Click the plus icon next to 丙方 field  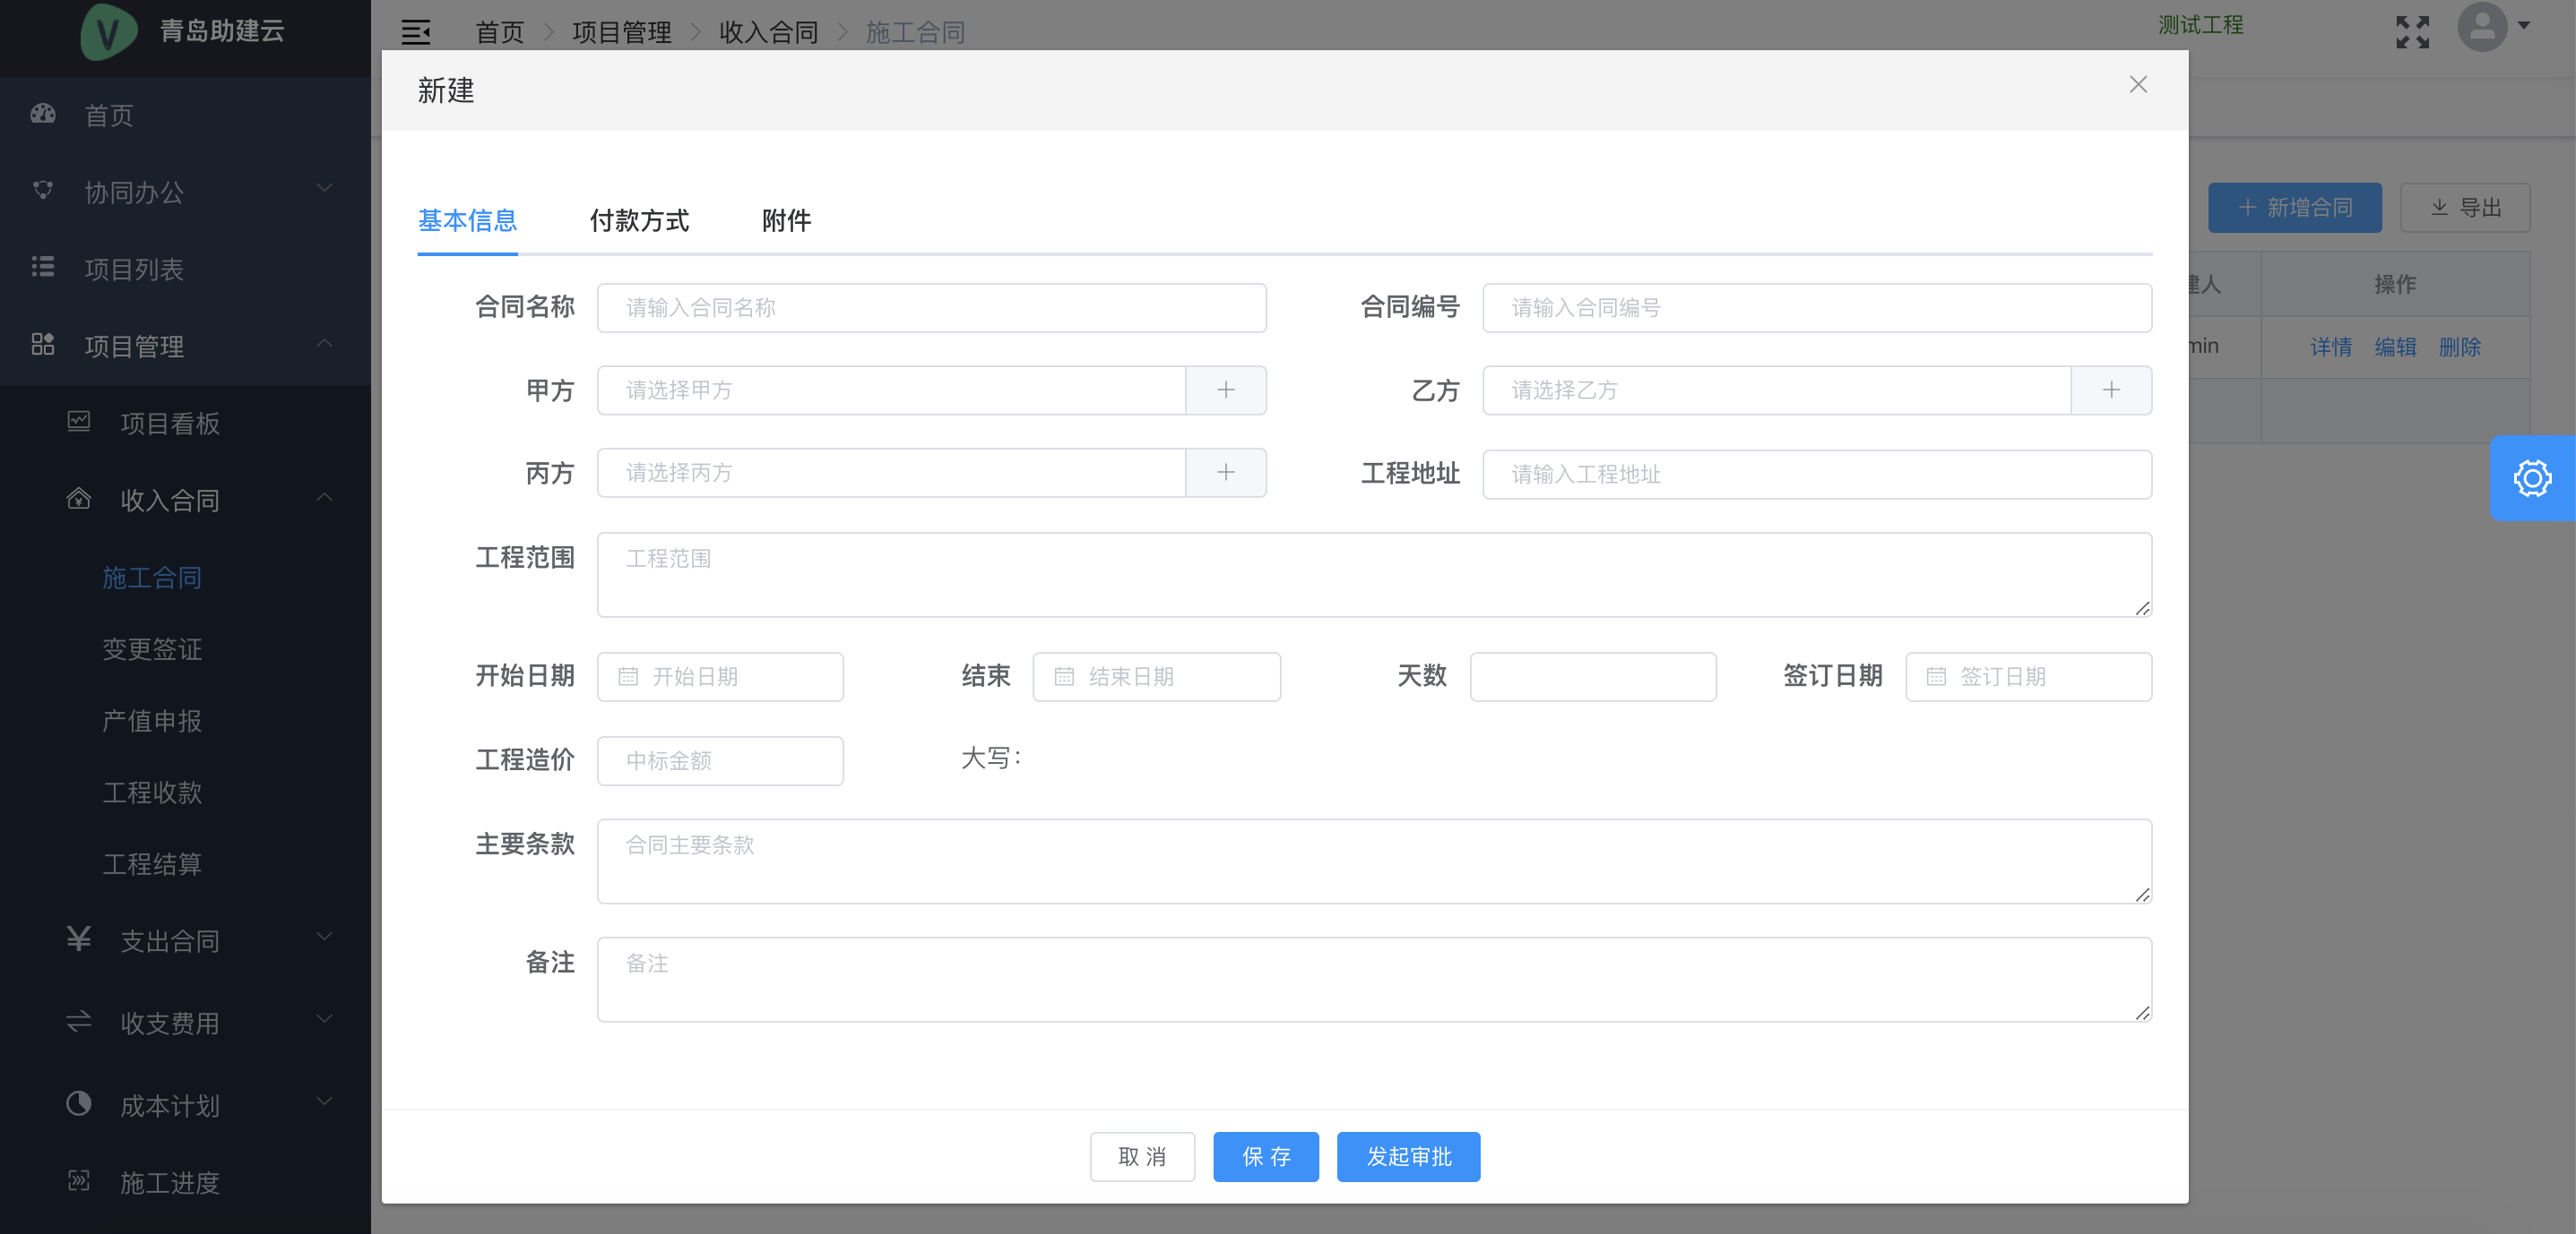[x=1225, y=473]
